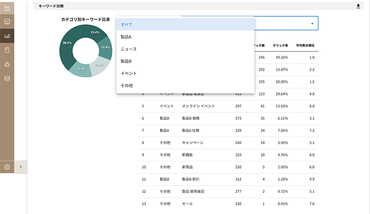The image size is (370, 214).
Task: Collapse the category dropdown with the arrow
Action: pyautogui.click(x=312, y=24)
